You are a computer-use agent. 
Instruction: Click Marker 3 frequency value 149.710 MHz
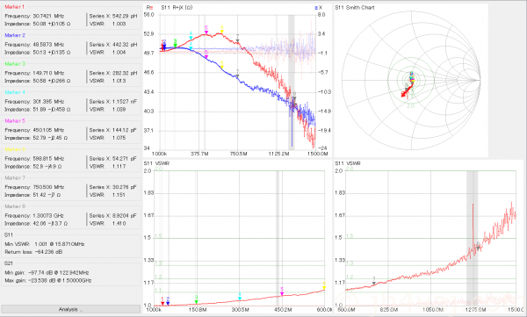pyautogui.click(x=48, y=73)
